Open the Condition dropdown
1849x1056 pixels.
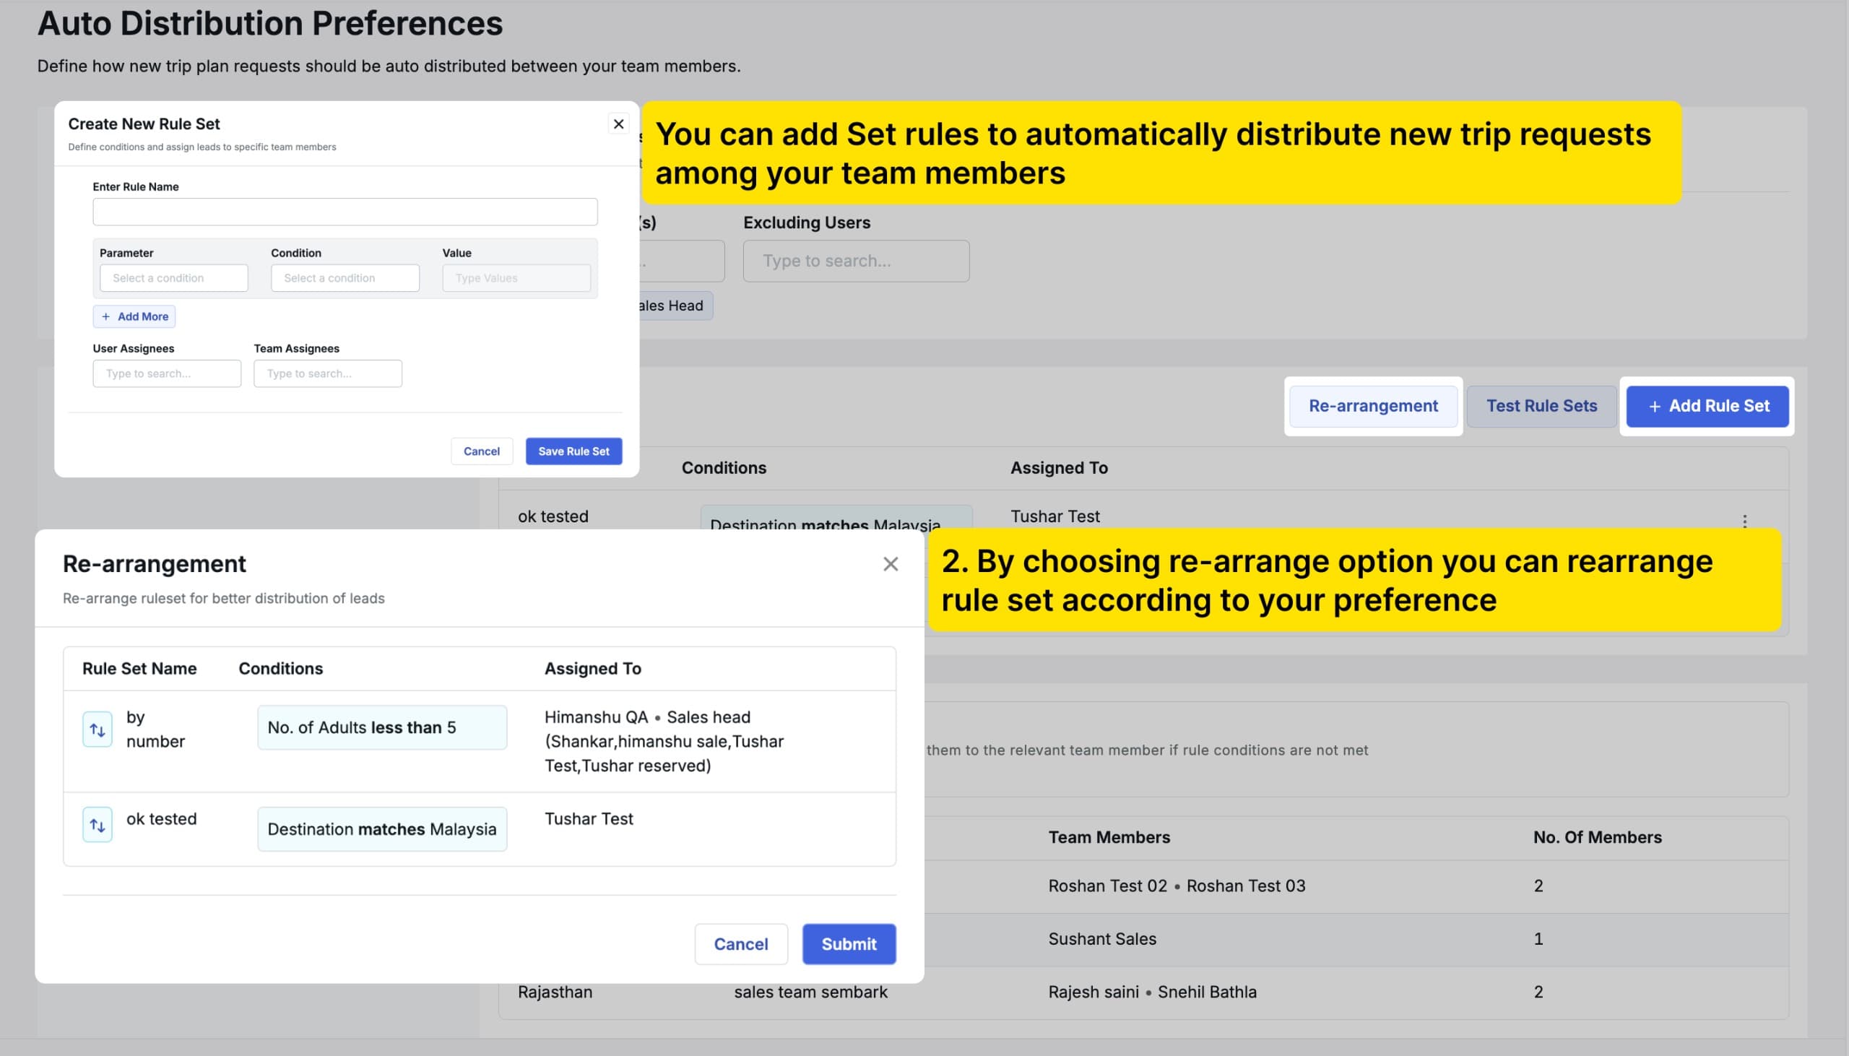[345, 278]
